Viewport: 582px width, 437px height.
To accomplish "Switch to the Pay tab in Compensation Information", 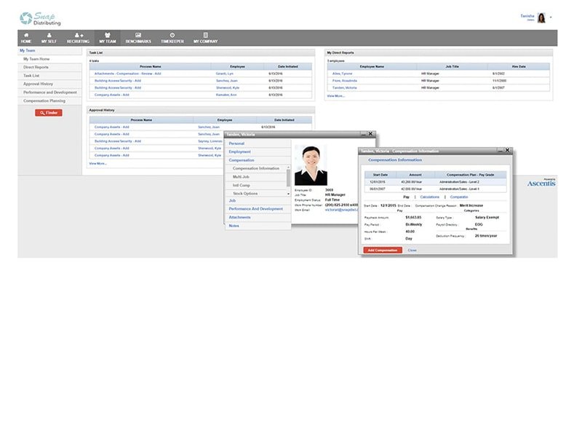I will 406,197.
